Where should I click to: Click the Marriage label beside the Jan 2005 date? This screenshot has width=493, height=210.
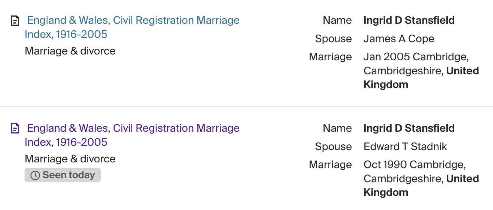point(330,57)
